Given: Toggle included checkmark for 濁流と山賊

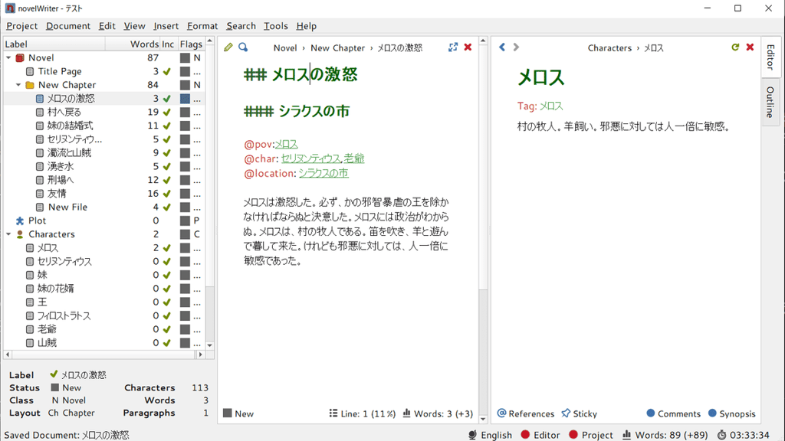Looking at the screenshot, I should pyautogui.click(x=166, y=152).
